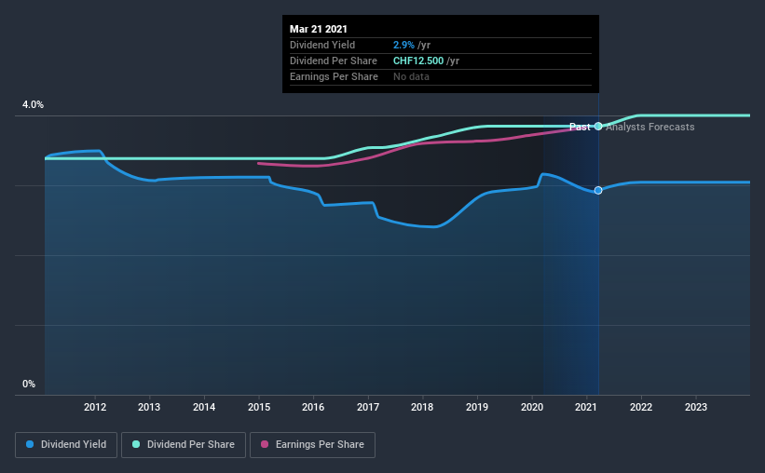Screen dimensions: 765x473
Task: Click the 2.9% dividend yield value in tooltip
Action: pyautogui.click(x=403, y=45)
